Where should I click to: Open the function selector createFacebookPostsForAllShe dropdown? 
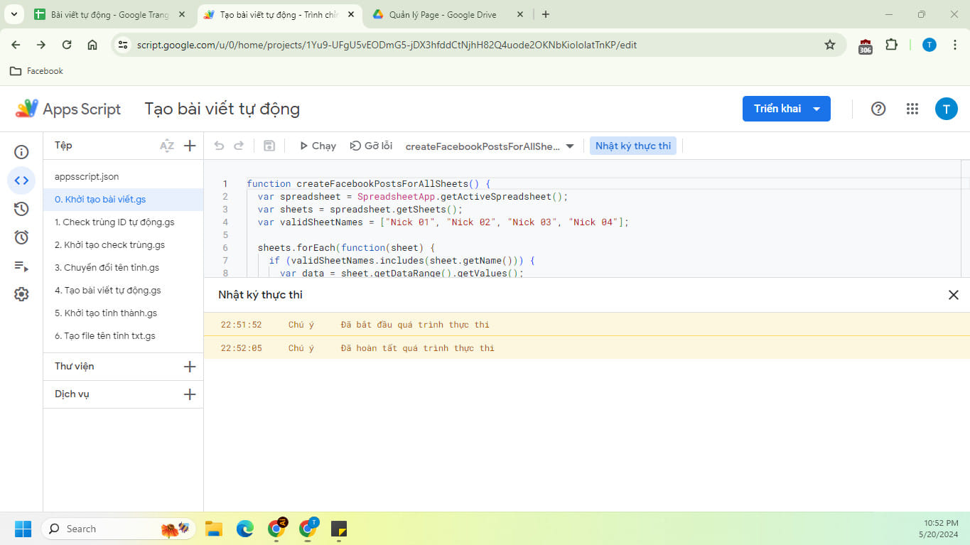click(x=490, y=146)
